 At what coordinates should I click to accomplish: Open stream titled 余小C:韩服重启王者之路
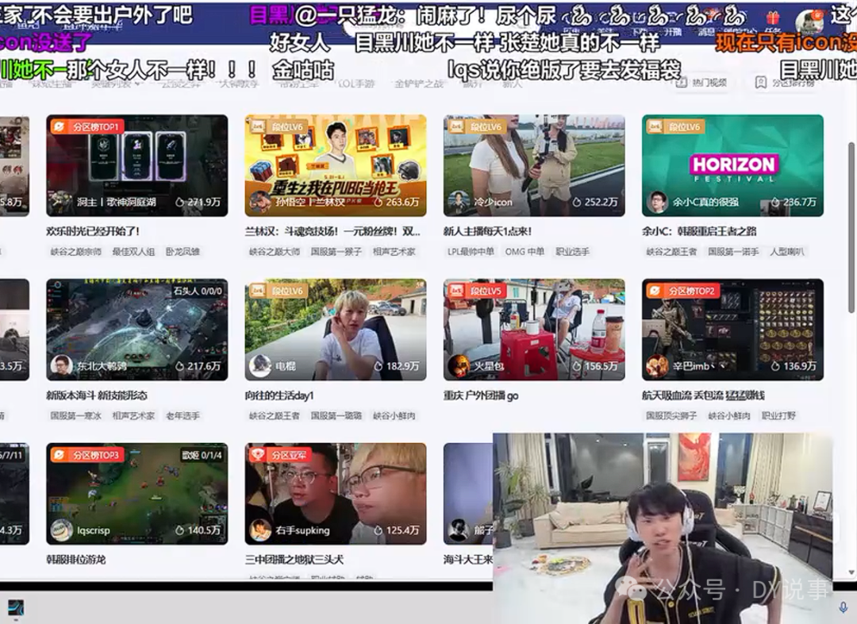(699, 231)
